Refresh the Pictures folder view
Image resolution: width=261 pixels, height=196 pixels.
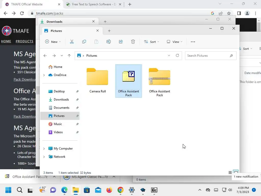pyautogui.click(x=177, y=55)
